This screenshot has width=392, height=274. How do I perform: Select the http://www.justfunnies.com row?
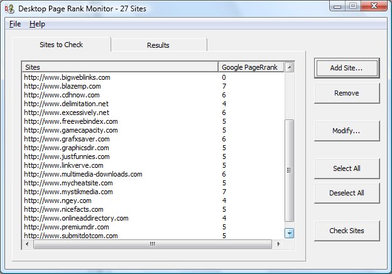[153, 156]
